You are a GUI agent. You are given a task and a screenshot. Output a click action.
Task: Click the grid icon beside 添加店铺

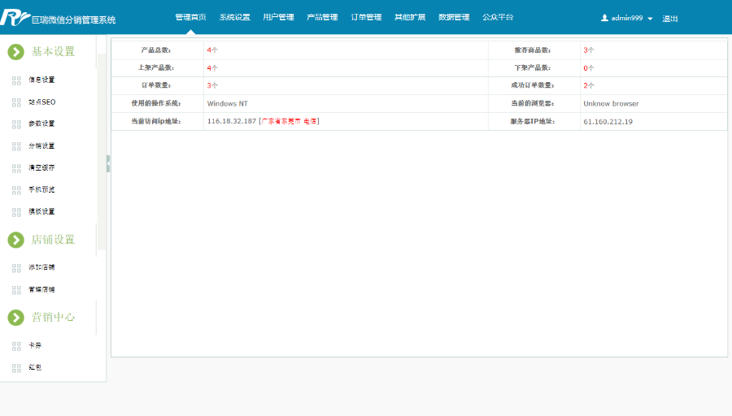(16, 268)
